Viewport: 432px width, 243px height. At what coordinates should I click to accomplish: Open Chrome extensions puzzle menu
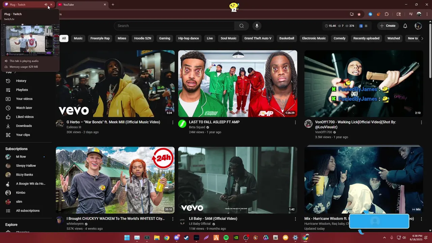click(x=387, y=14)
